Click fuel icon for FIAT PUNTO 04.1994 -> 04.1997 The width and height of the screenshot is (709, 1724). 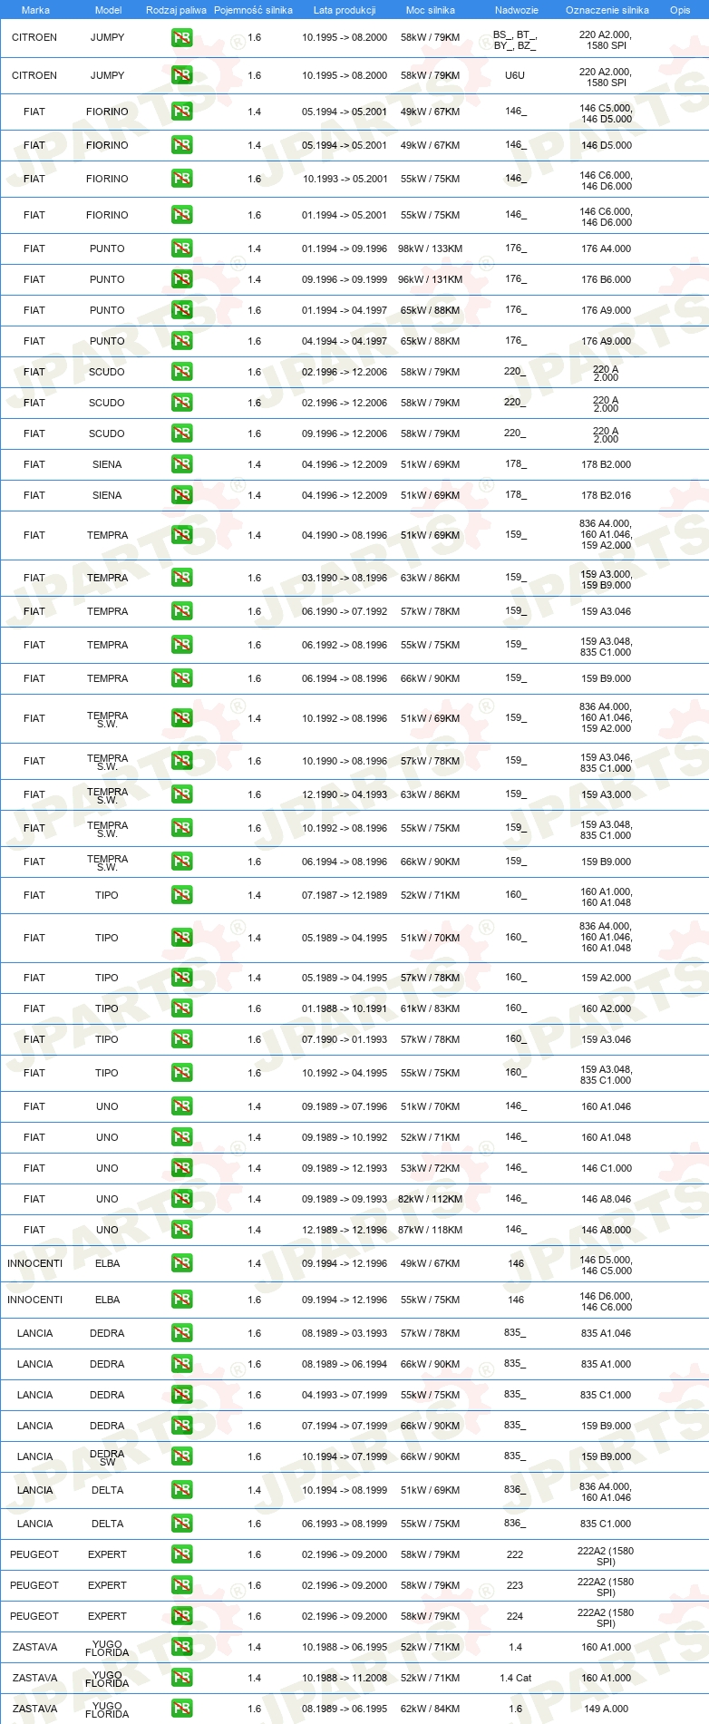click(x=181, y=341)
